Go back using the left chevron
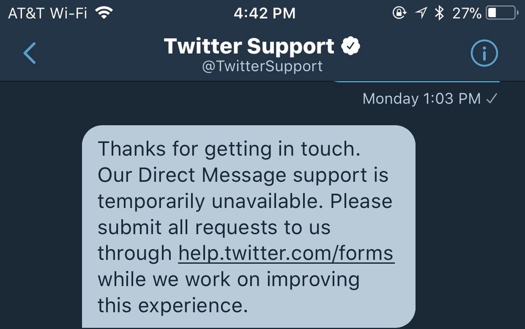525x329 pixels. coord(30,53)
